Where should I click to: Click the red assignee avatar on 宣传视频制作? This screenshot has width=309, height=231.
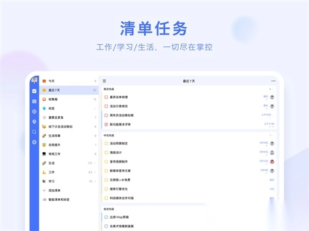tap(272, 162)
